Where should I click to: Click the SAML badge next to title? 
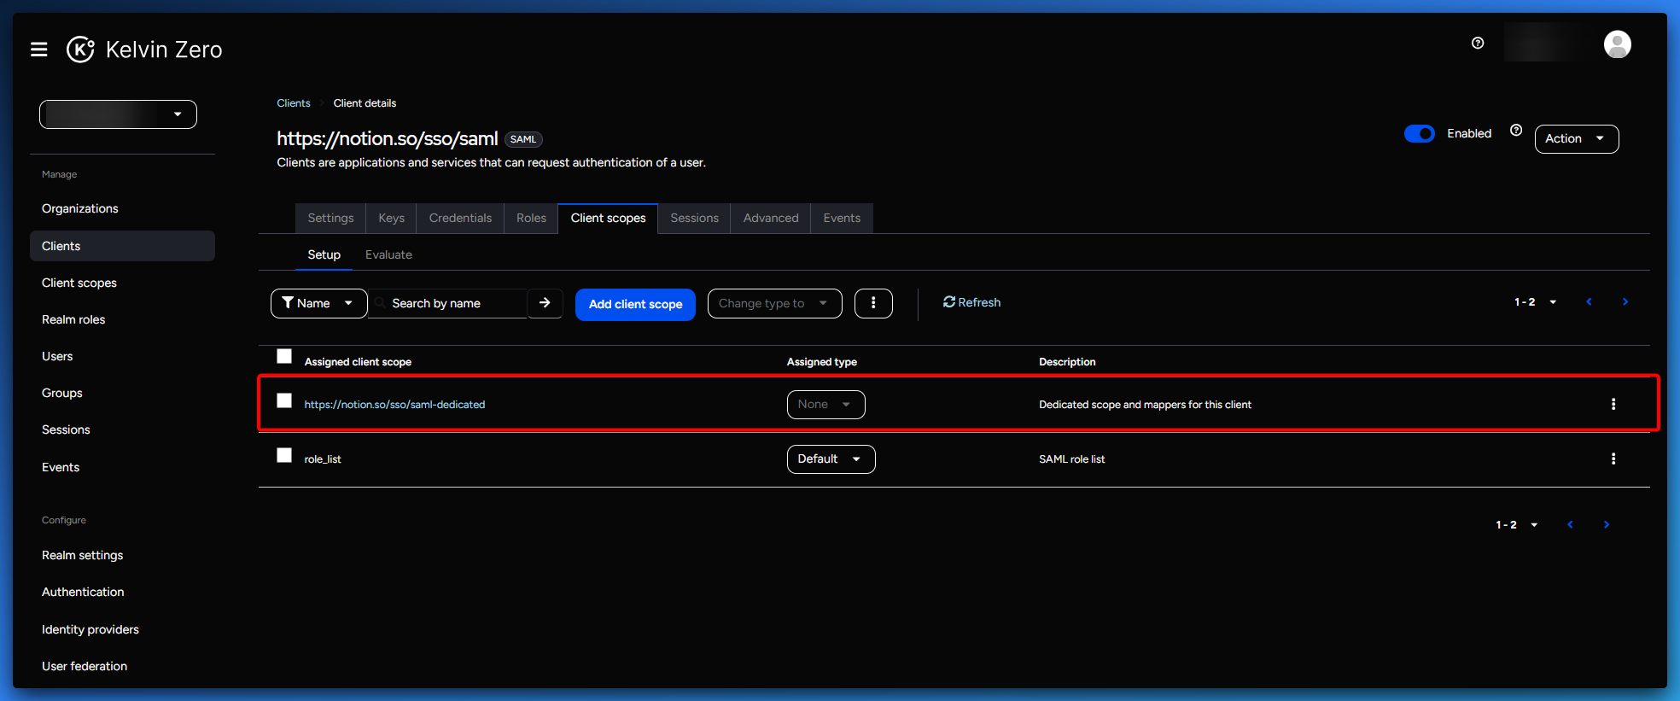523,139
